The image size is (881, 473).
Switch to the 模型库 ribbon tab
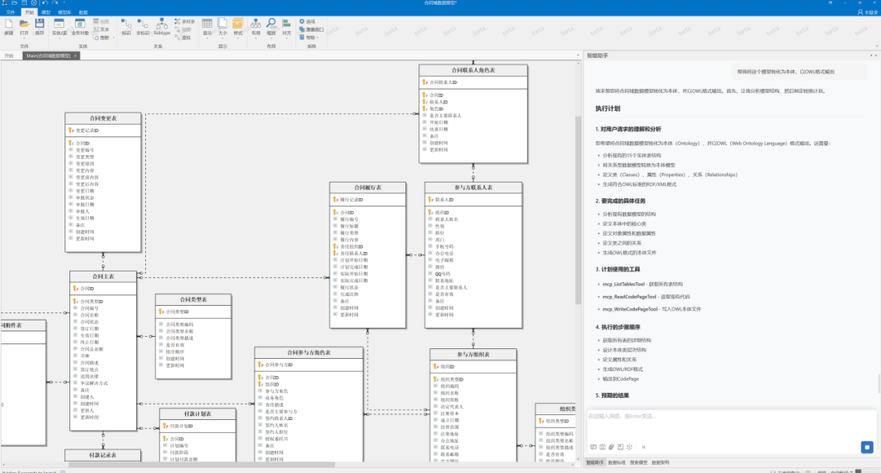[x=64, y=13]
